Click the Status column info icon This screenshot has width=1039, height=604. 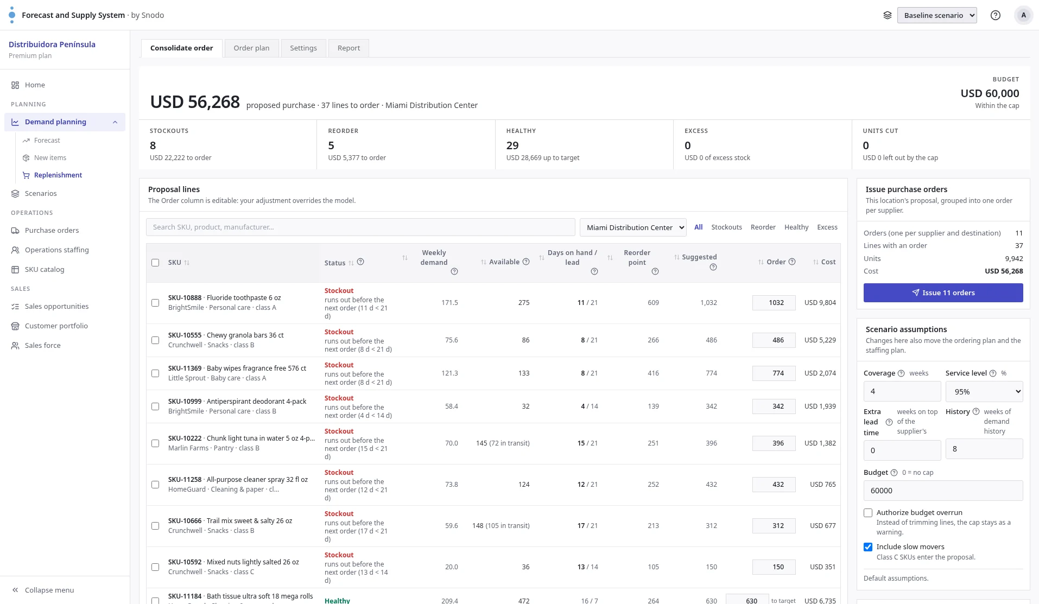360,262
